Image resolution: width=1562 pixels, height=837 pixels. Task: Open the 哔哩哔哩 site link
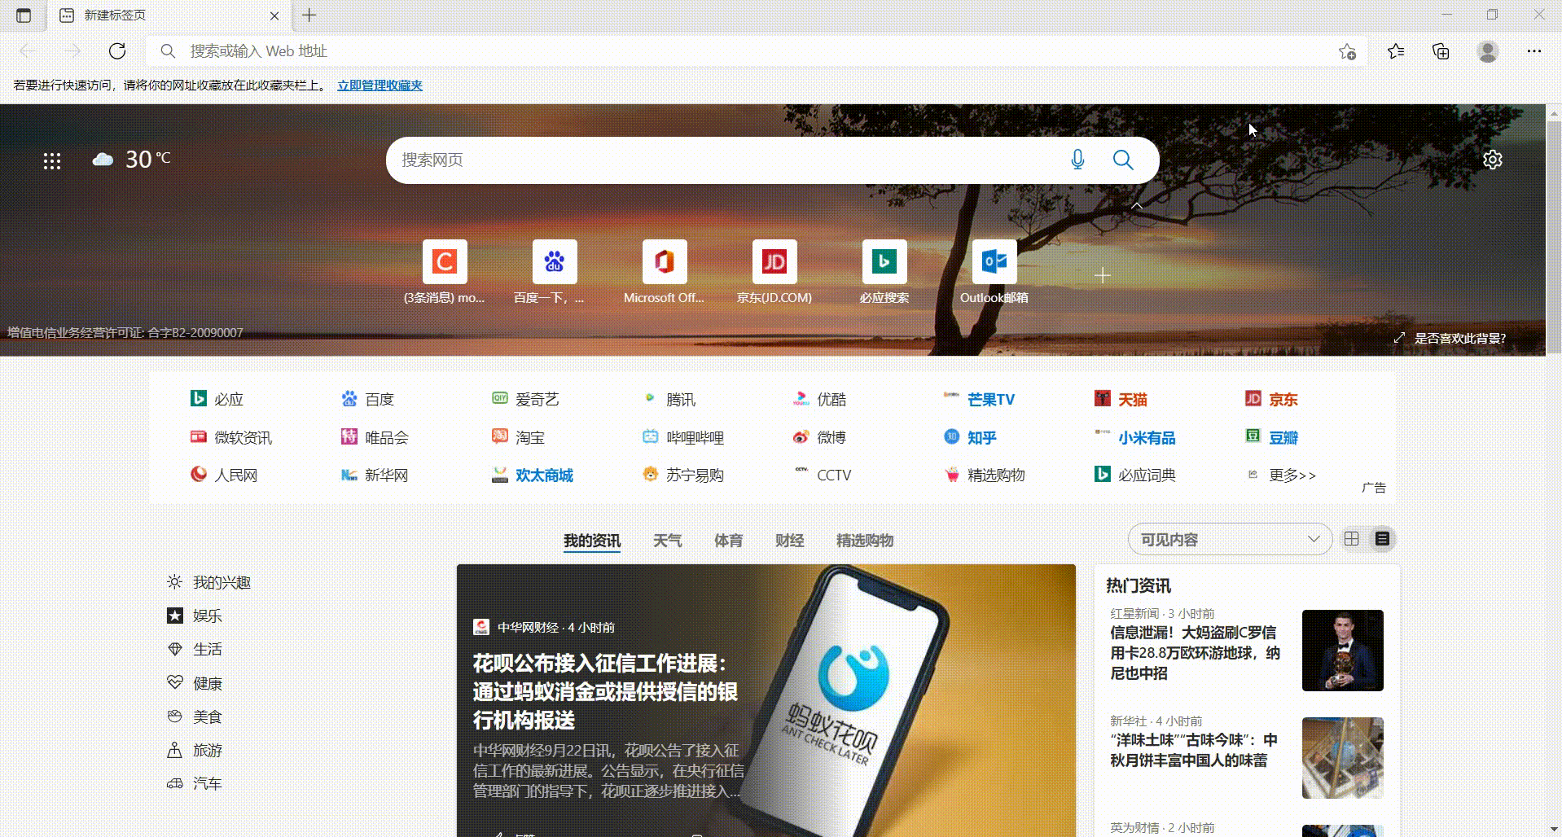[x=683, y=437]
